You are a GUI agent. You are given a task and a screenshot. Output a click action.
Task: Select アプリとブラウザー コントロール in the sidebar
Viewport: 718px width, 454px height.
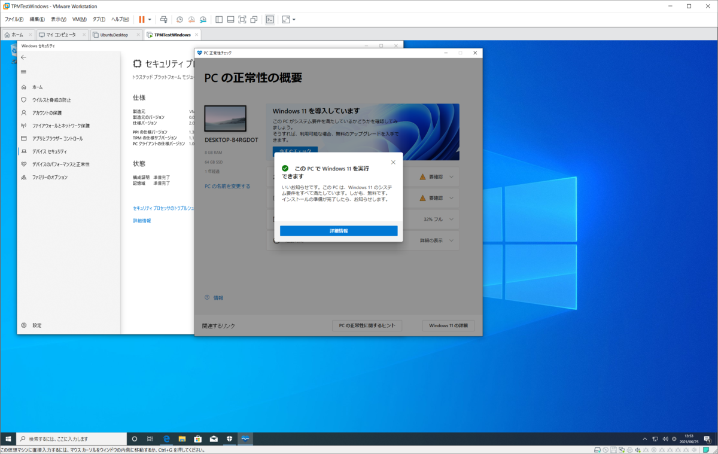tap(69, 138)
